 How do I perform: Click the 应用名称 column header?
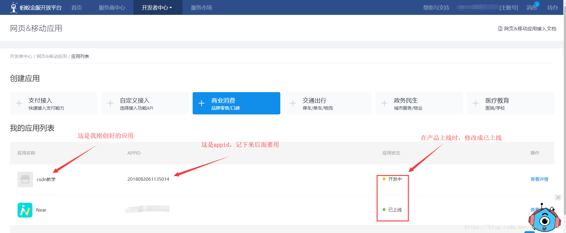(x=26, y=153)
